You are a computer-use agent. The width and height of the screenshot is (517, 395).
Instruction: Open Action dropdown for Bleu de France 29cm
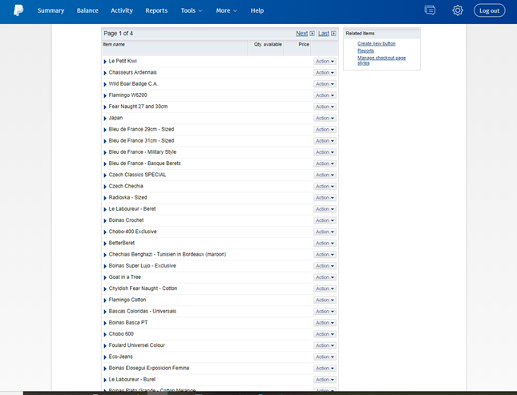click(325, 130)
